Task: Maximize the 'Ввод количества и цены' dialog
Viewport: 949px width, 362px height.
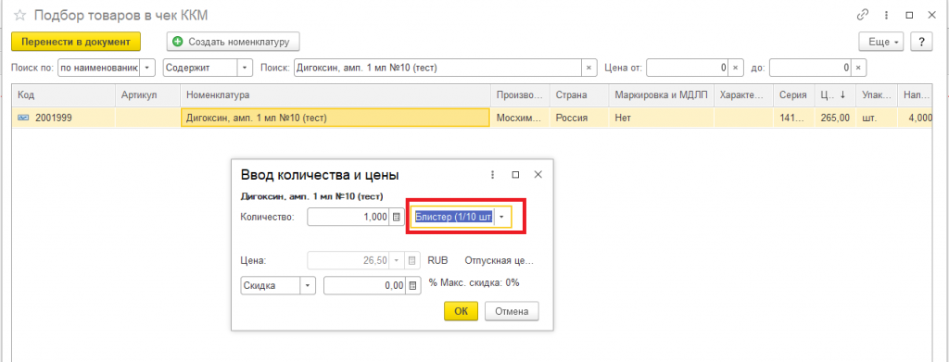Action: click(515, 175)
